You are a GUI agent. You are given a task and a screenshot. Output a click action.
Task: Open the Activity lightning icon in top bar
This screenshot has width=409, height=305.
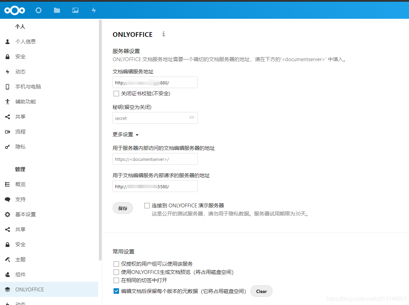point(94,10)
